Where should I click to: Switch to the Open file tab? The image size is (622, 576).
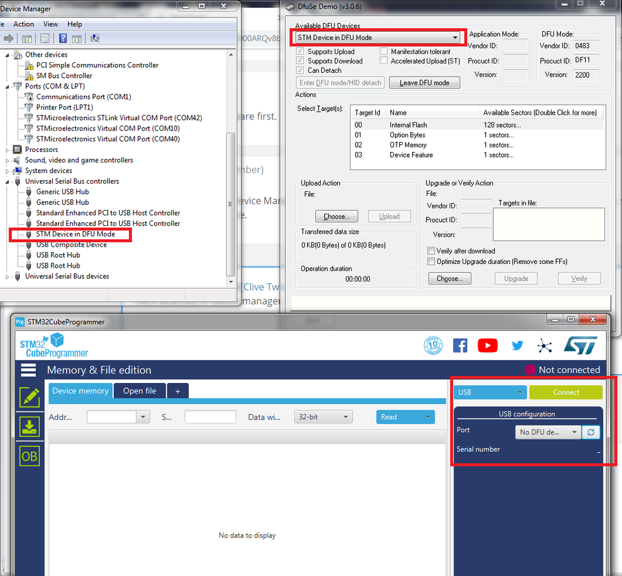(139, 390)
